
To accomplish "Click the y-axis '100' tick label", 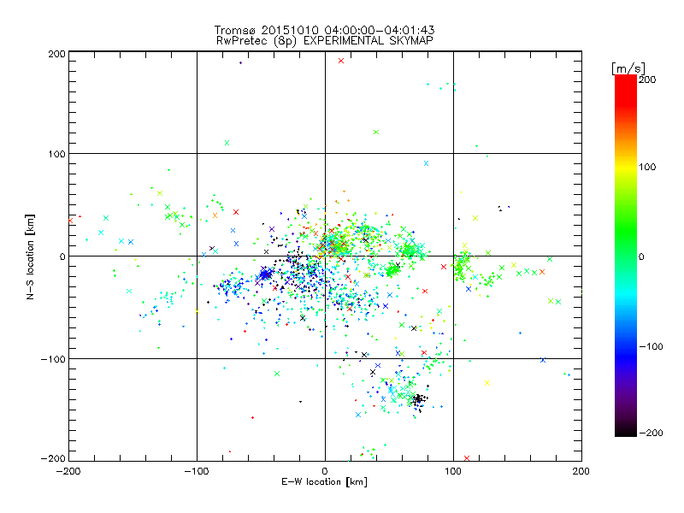I will click(x=56, y=154).
